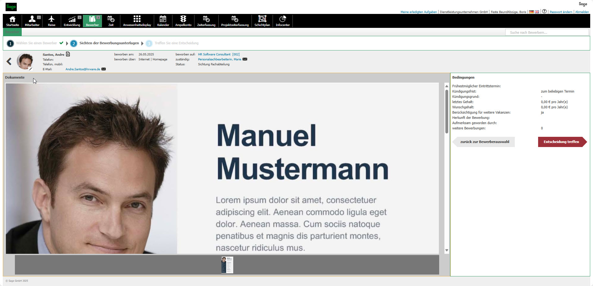
Task: Click the Entscheidung treffen button
Action: pyautogui.click(x=561, y=142)
